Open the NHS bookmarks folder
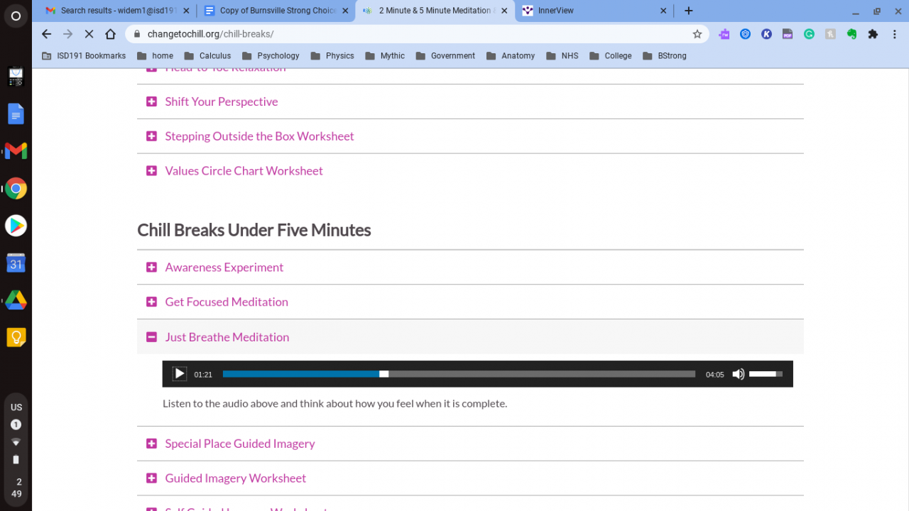 (562, 56)
